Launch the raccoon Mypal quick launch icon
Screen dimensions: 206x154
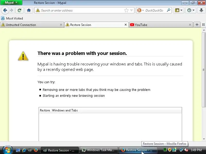click(x=30, y=150)
